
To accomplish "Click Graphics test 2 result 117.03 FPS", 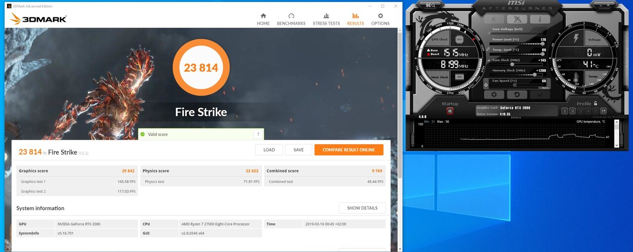I will click(x=127, y=191).
